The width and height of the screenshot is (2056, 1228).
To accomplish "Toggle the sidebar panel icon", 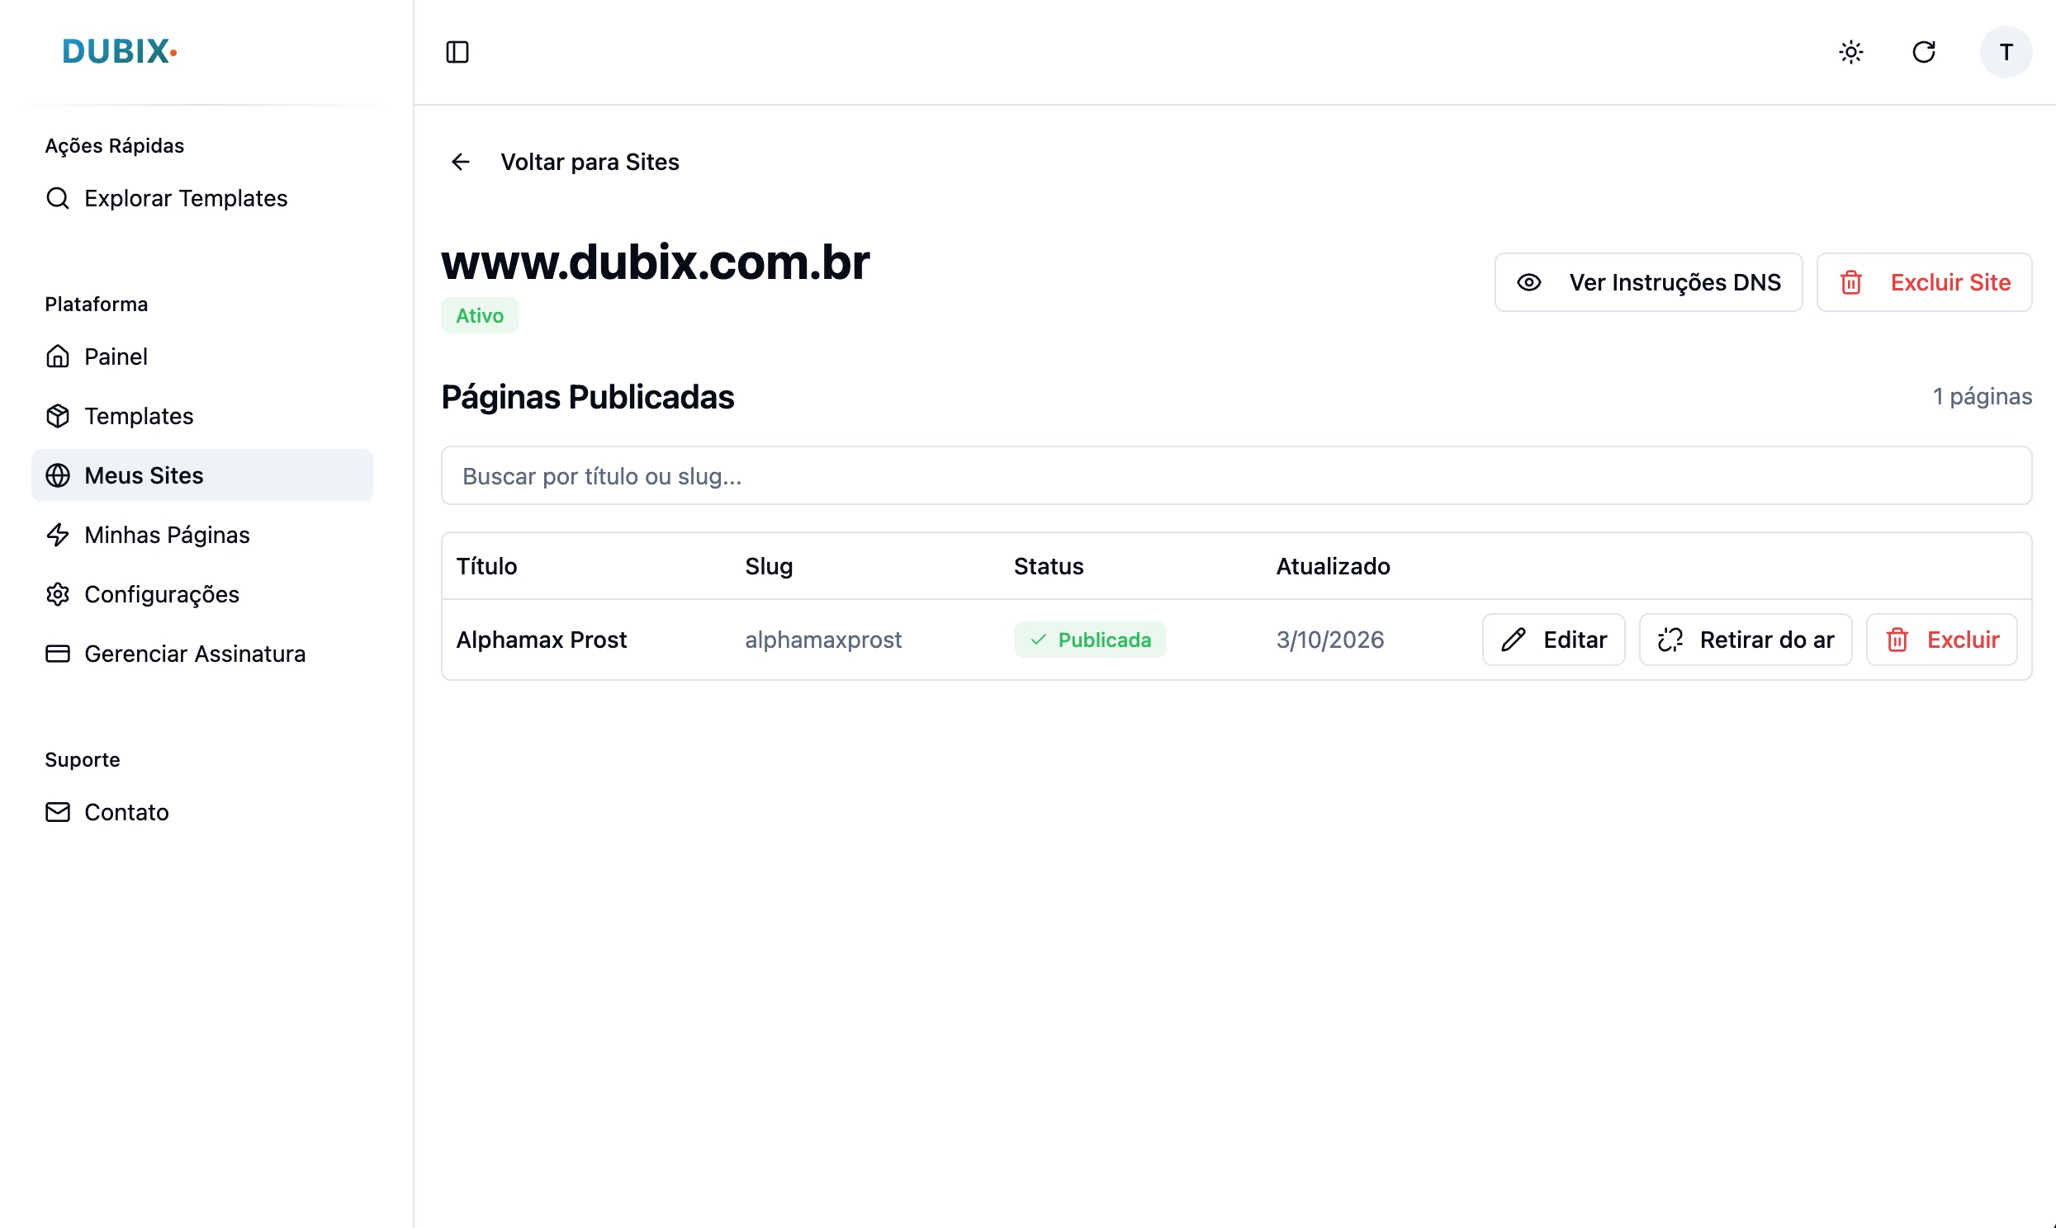I will pos(458,52).
